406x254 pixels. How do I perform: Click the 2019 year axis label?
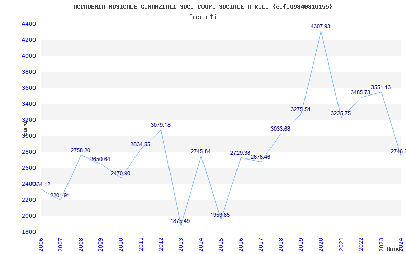(x=301, y=245)
